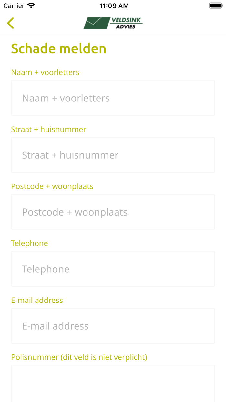The image size is (226, 402).
Task: Select the Postcode + woonplaats text box
Action: pos(113,212)
